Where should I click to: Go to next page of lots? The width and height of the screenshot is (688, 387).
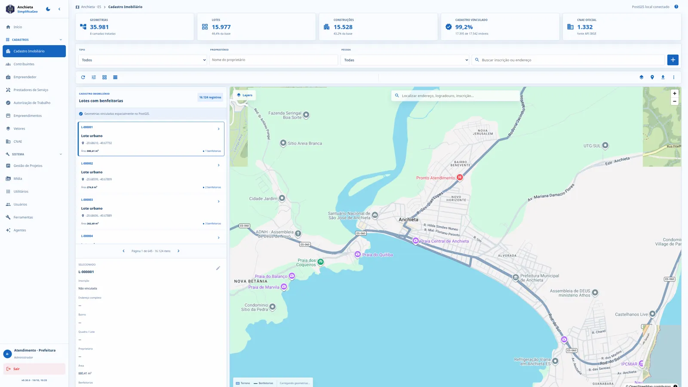[x=178, y=251]
